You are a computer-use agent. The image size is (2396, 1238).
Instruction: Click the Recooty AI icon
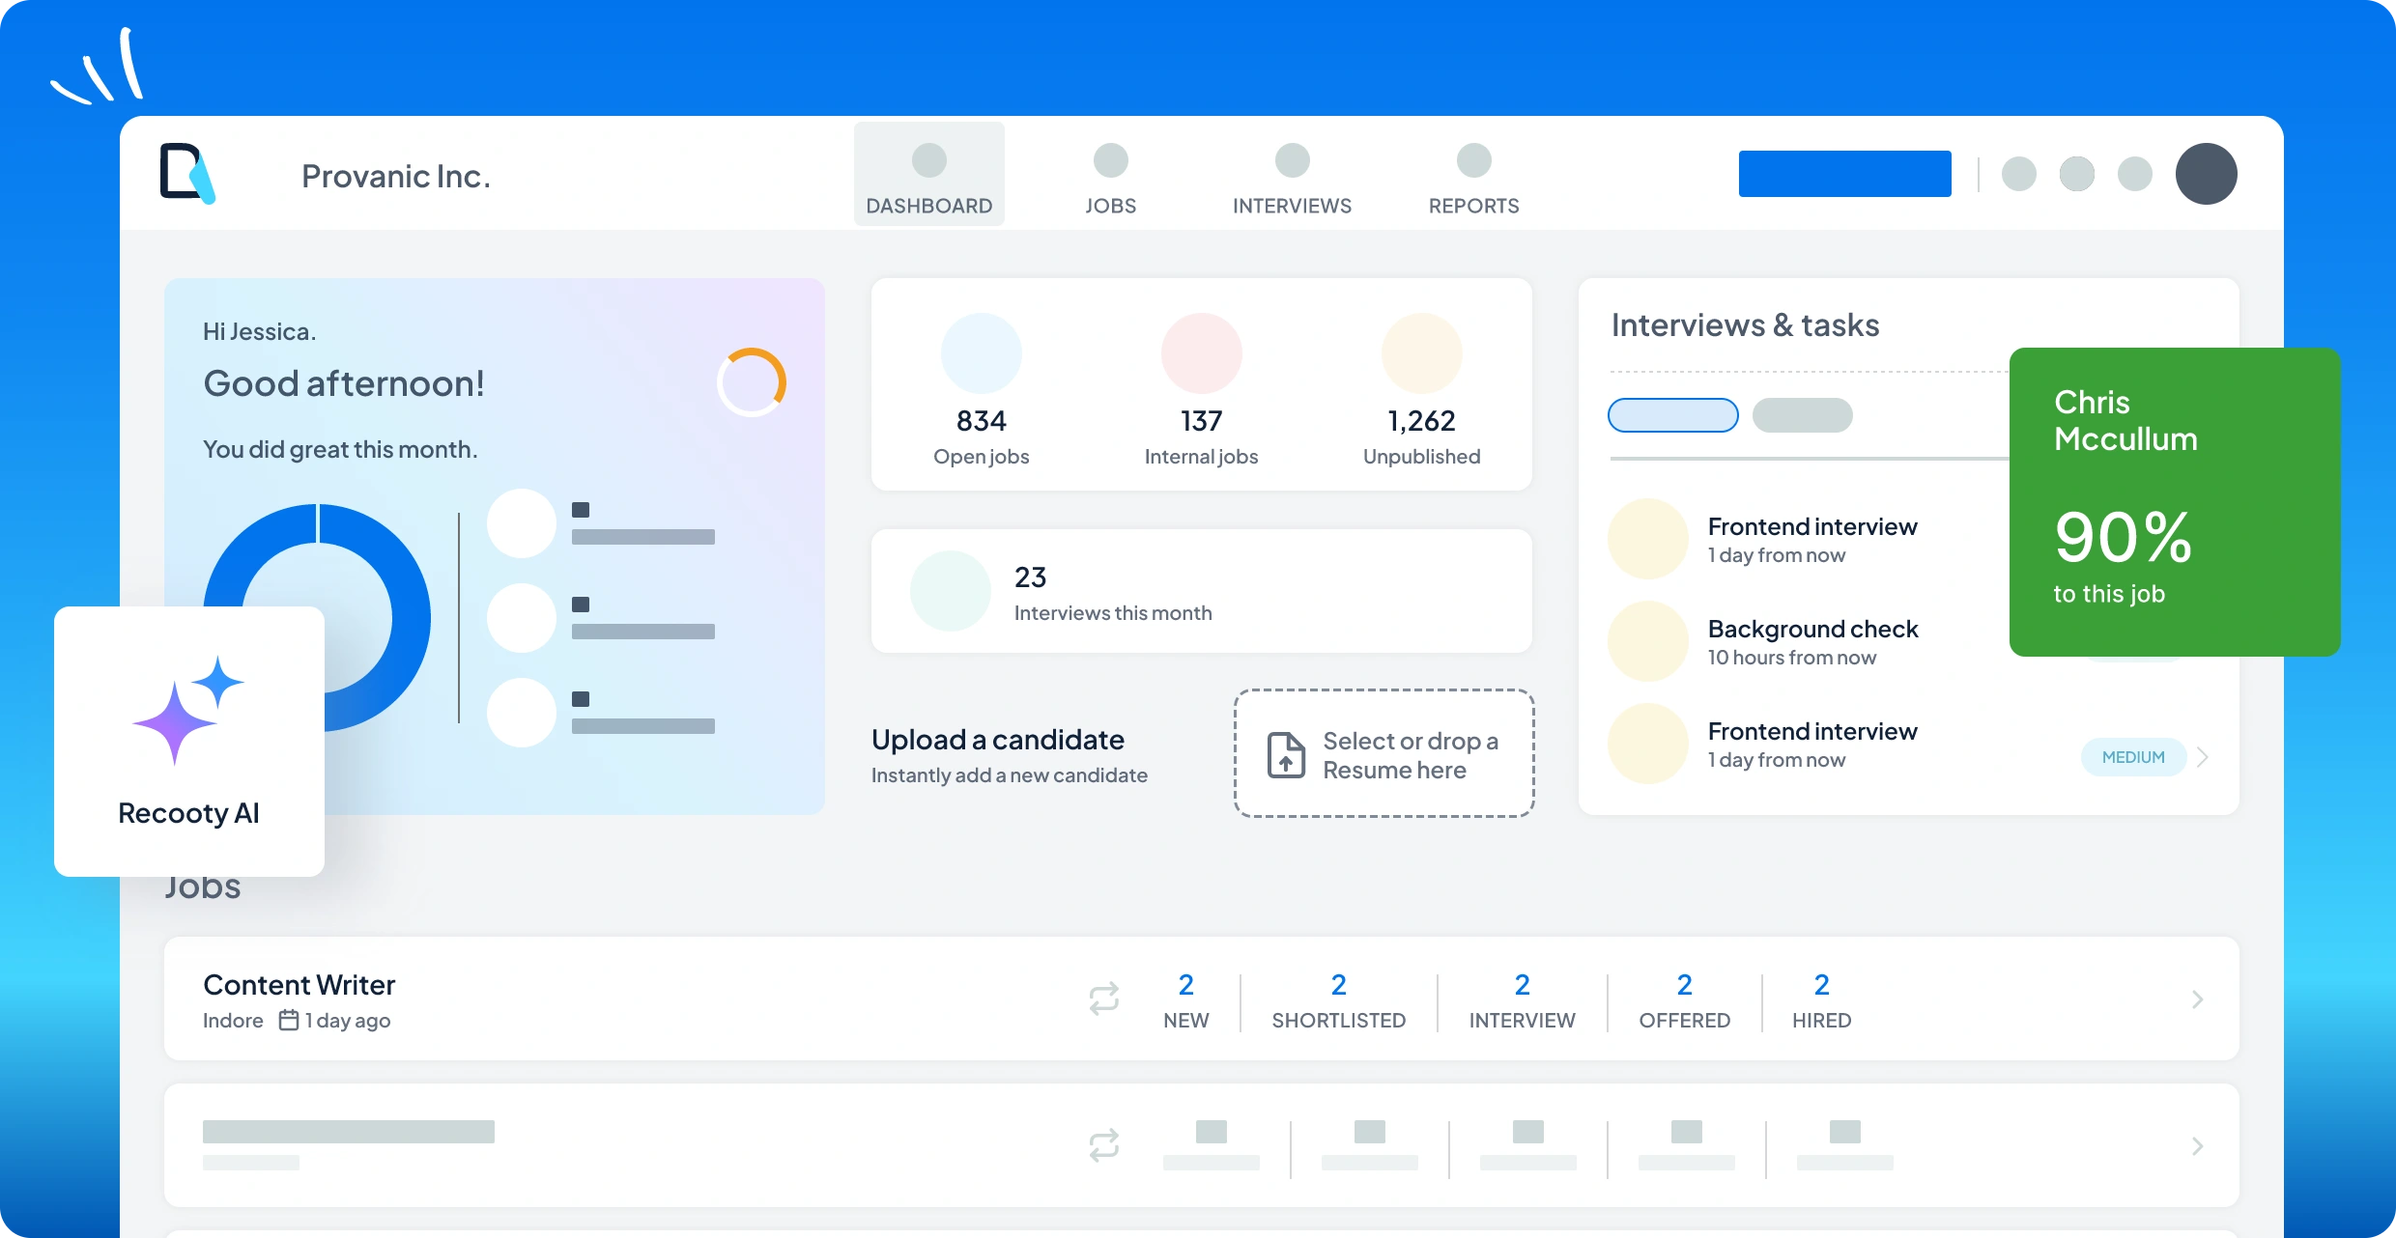point(185,714)
